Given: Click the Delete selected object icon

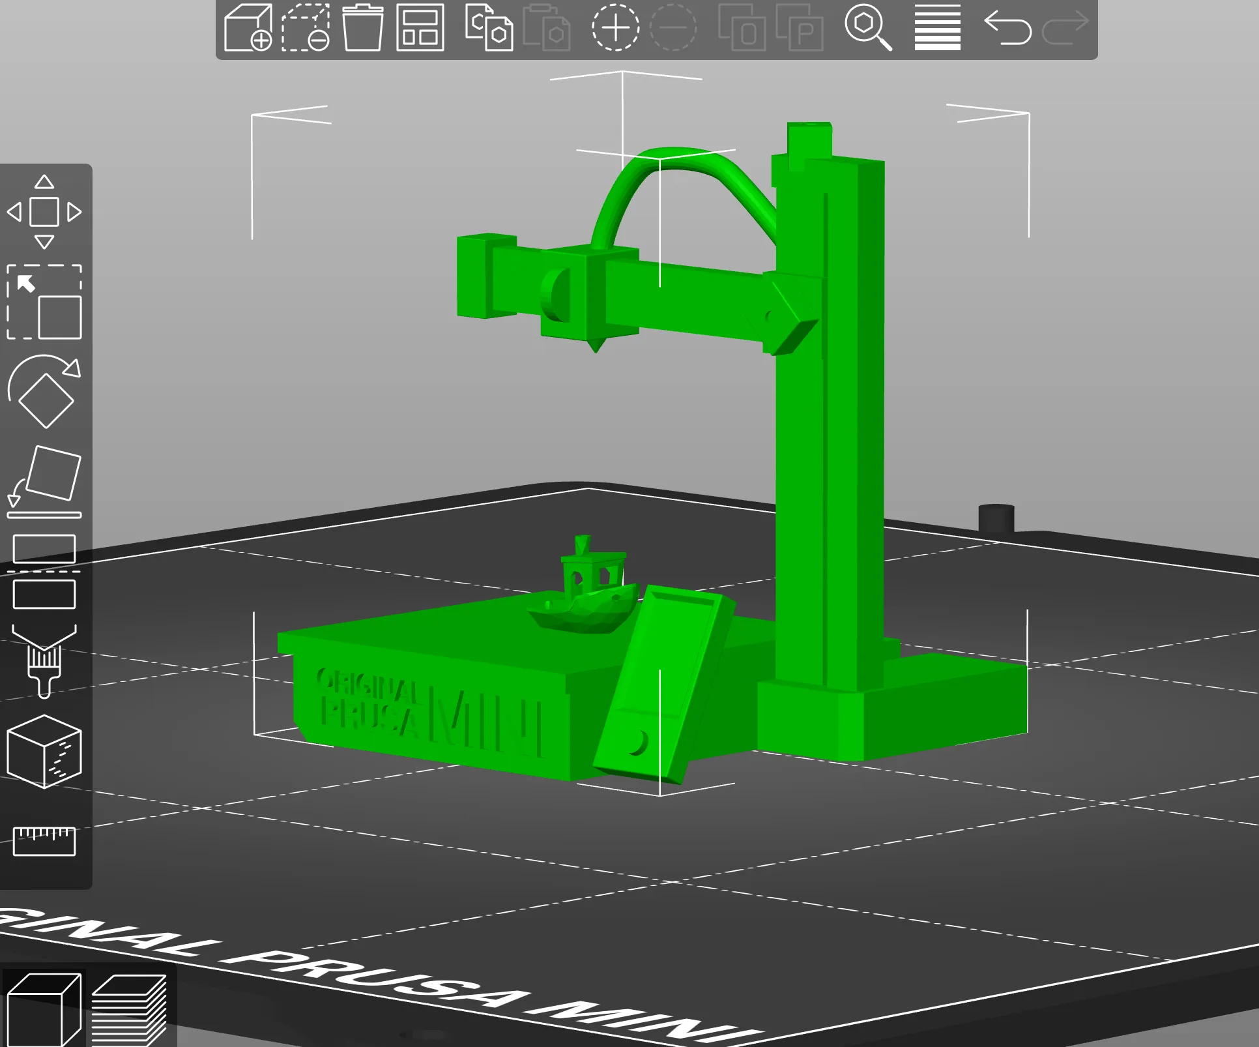Looking at the screenshot, I should 305,28.
